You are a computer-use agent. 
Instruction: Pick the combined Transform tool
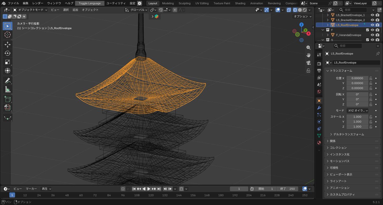pyautogui.click(x=7, y=70)
